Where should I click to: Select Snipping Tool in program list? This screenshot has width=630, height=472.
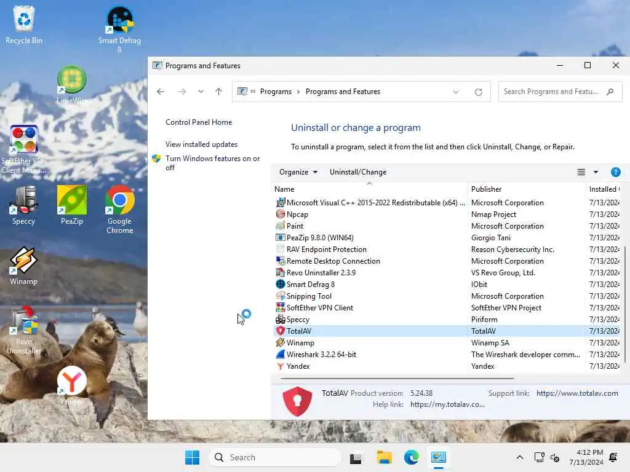(x=446, y=296)
